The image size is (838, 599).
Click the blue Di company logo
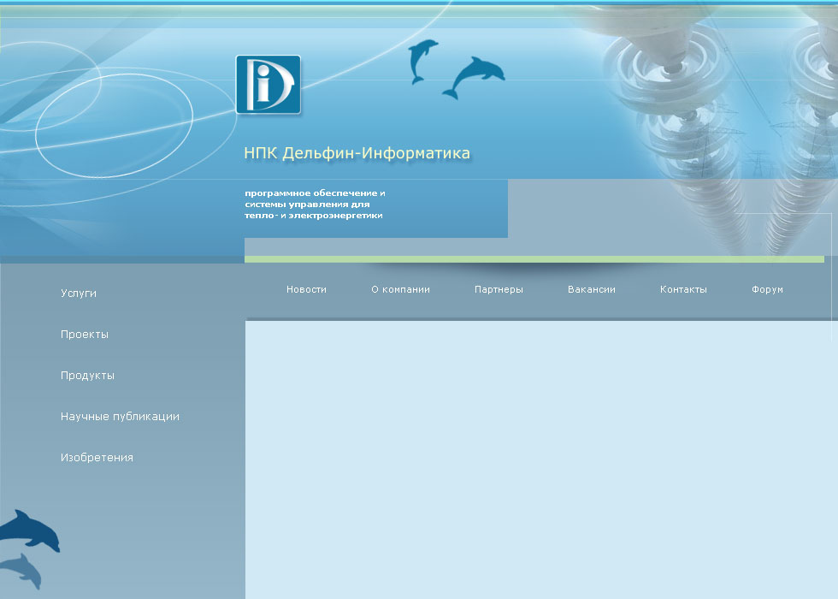coord(269,85)
